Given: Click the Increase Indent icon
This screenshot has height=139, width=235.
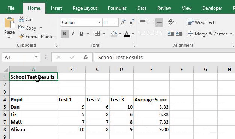Looking at the screenshot, I should (179, 34).
